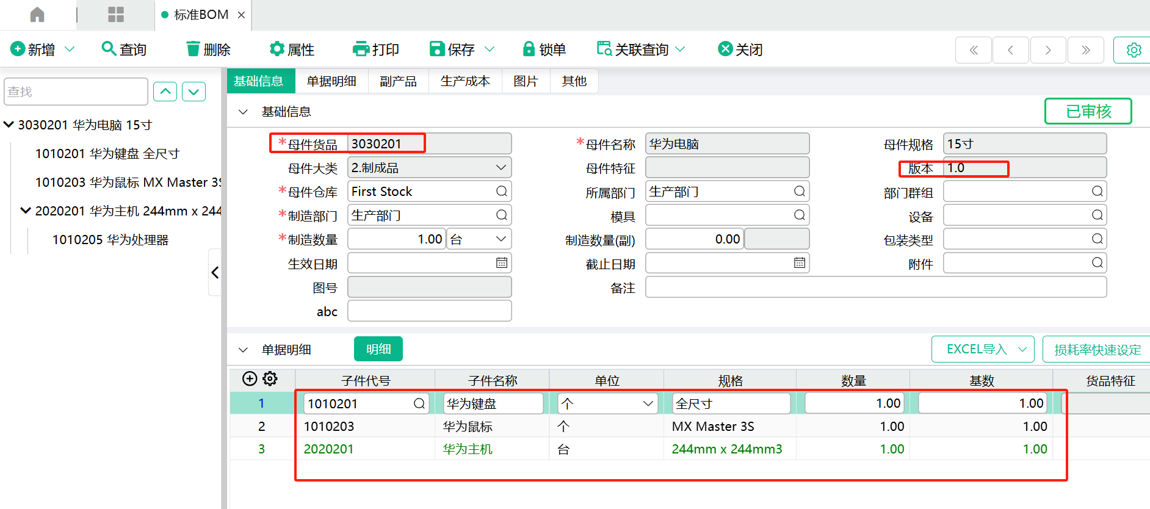Click the 备注 remarks field

tap(876, 287)
